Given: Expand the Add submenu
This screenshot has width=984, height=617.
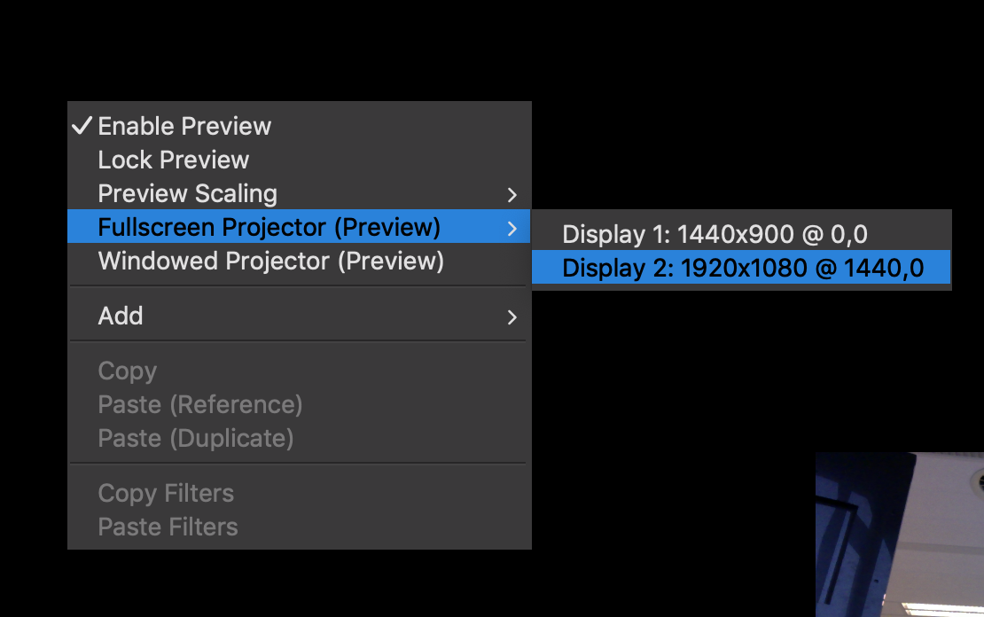Looking at the screenshot, I should pos(512,315).
